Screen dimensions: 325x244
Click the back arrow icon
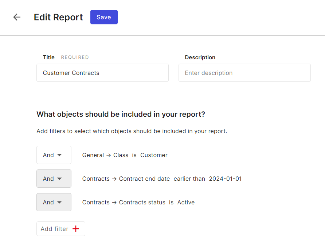[17, 17]
